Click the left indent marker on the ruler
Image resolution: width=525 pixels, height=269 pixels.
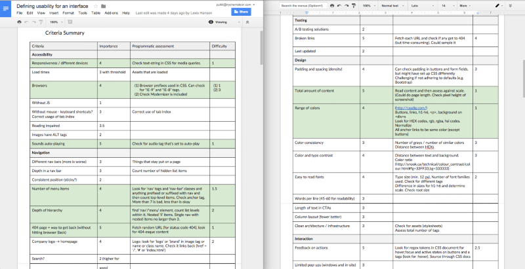306,12
